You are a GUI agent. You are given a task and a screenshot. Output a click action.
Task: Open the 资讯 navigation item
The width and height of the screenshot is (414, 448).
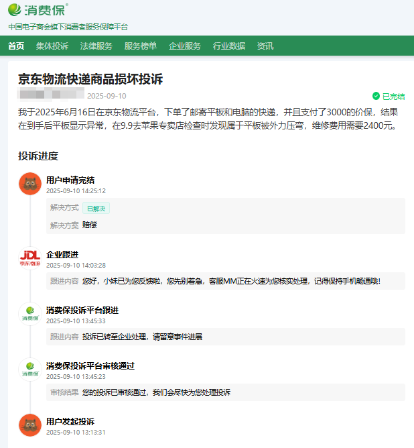(265, 46)
